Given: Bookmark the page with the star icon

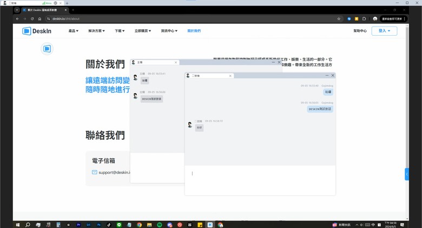Looking at the screenshot, I should (x=339, y=19).
